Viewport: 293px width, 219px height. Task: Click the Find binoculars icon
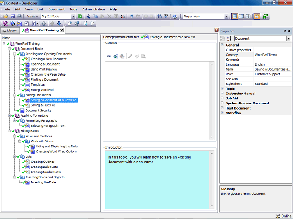[159, 16]
